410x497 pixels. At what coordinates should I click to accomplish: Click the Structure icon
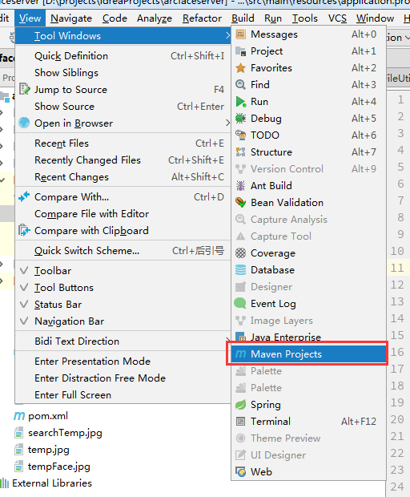click(240, 152)
